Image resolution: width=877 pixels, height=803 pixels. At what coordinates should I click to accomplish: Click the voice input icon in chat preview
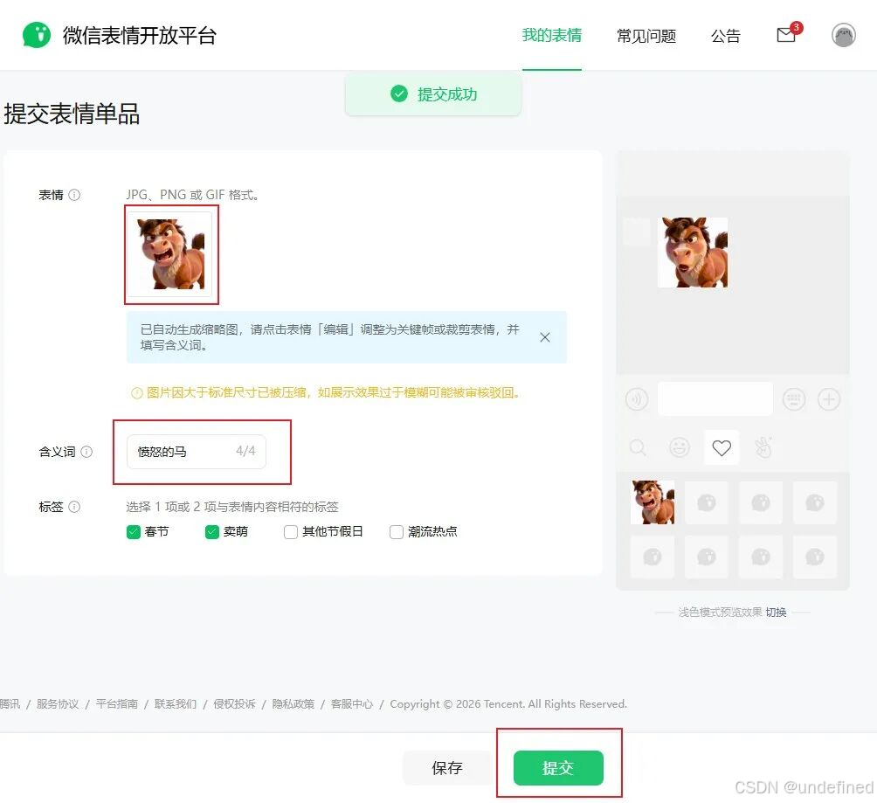636,399
